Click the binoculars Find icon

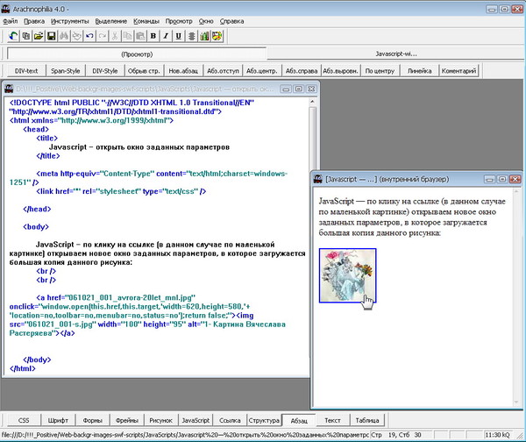64,36
